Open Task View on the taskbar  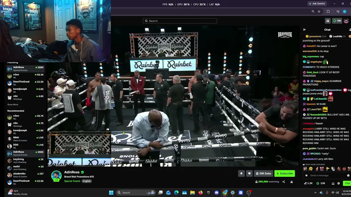point(160,193)
